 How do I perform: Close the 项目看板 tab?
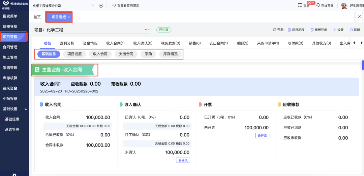tap(69, 17)
